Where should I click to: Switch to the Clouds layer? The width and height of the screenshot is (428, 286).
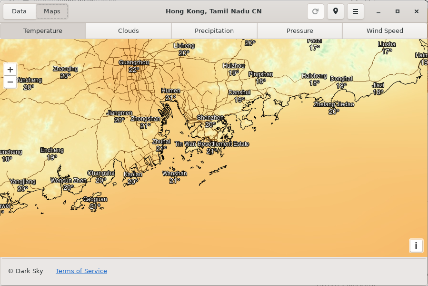pyautogui.click(x=128, y=31)
